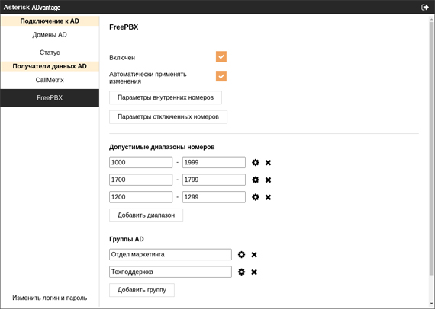Delete the Техподдержка group
The height and width of the screenshot is (309, 435).
coord(254,272)
